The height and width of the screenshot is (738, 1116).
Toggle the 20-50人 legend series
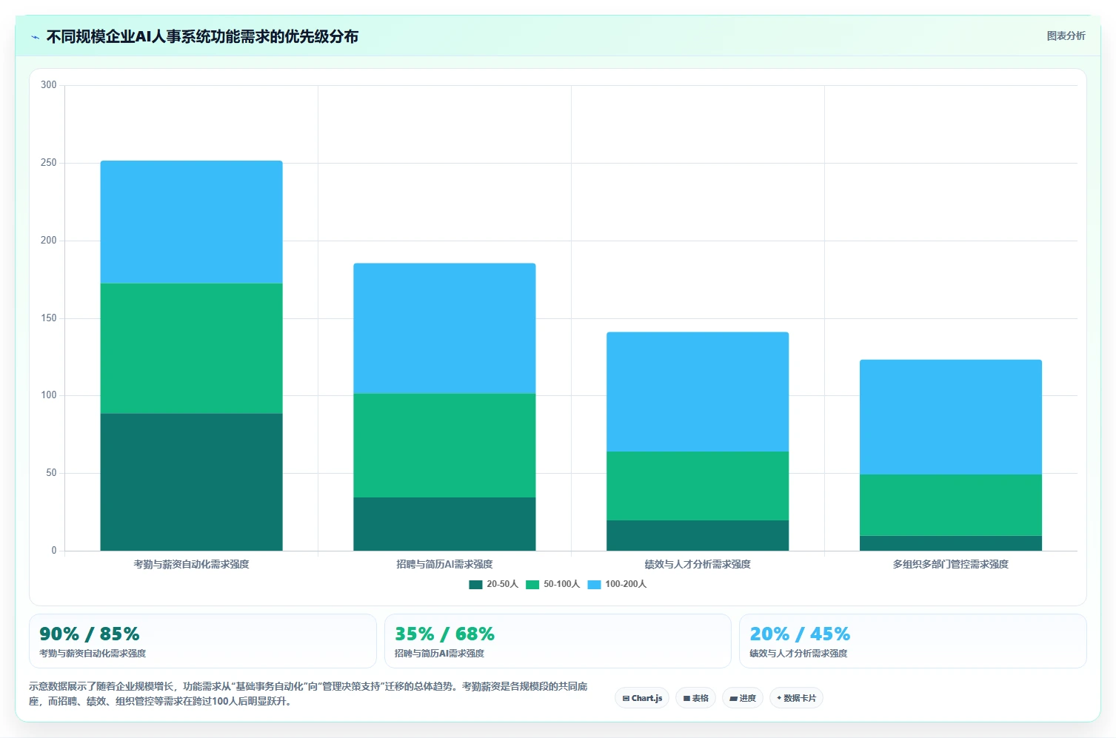tap(494, 584)
